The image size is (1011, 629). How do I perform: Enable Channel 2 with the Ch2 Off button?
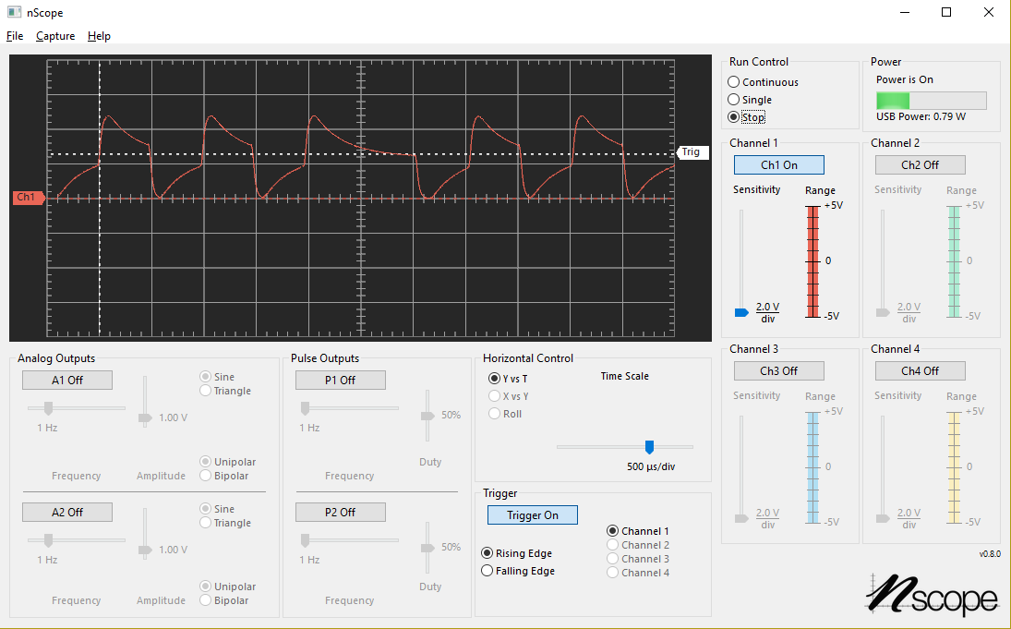920,164
